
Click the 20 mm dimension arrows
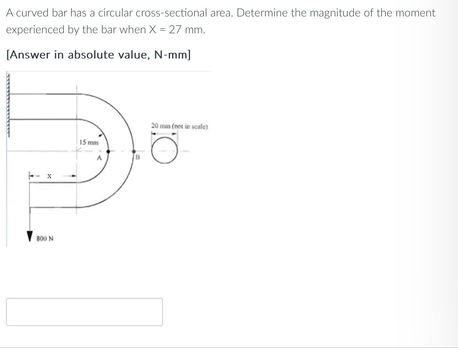(164, 133)
